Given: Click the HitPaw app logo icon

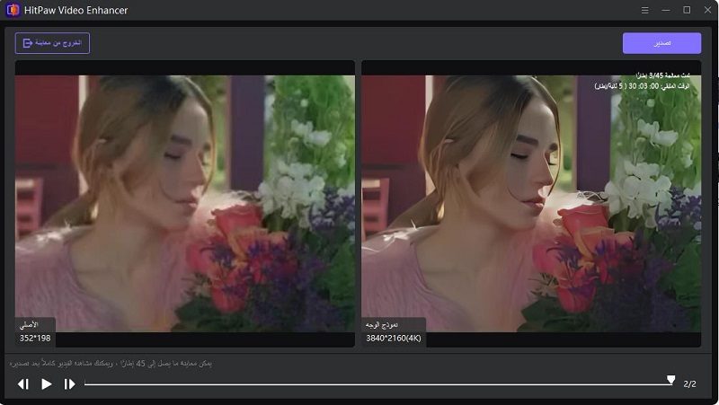Looking at the screenshot, I should click(13, 10).
